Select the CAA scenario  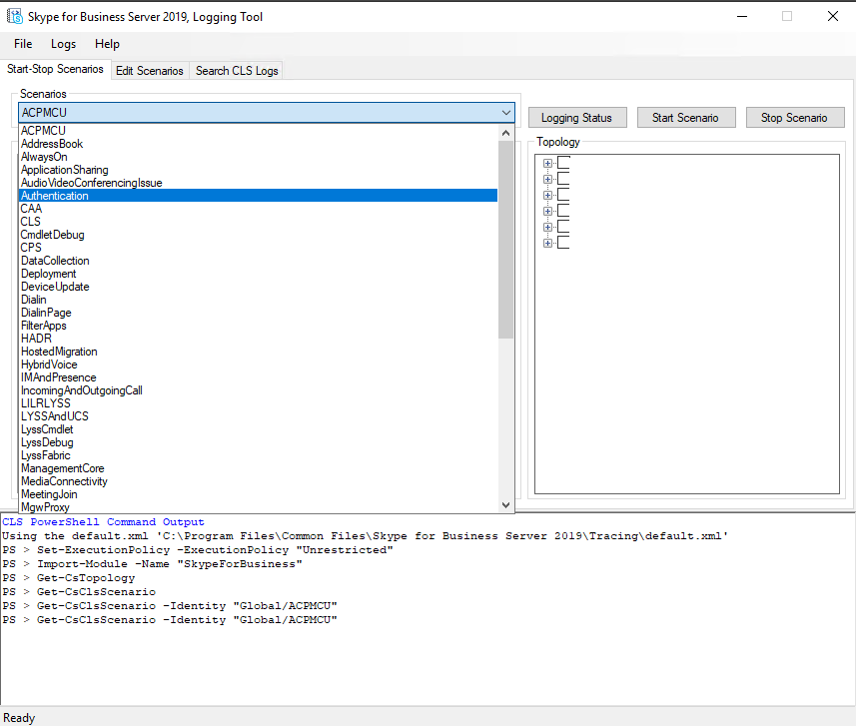coord(259,209)
